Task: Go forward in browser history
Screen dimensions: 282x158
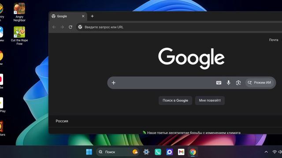Action: pyautogui.click(x=62, y=27)
